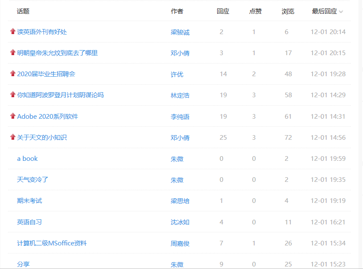View author 朱微's profile

pyautogui.click(x=177, y=158)
